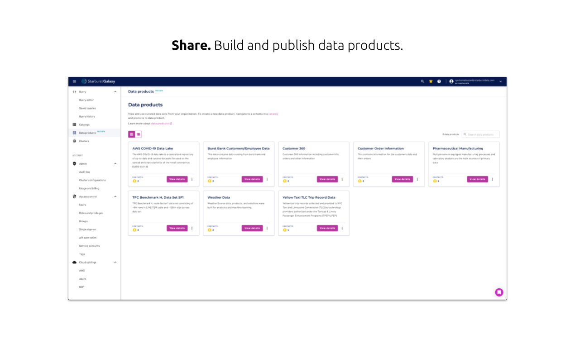Viewport: 575px width, 344px height.
Task: Open more options for Weather Data
Action: [x=267, y=228]
